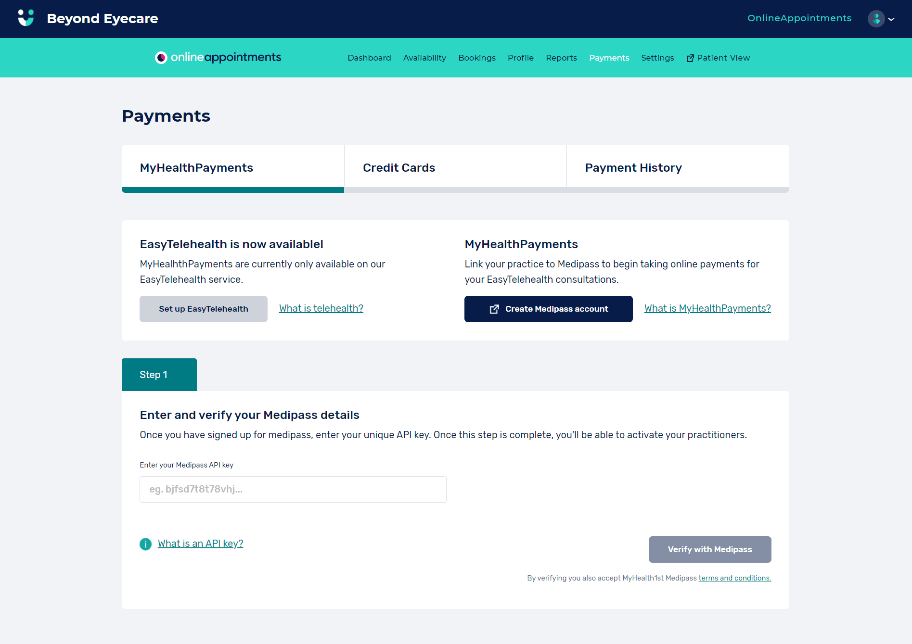Select the MyHealthPayments tab
Screen dimensions: 912x644
pos(232,168)
